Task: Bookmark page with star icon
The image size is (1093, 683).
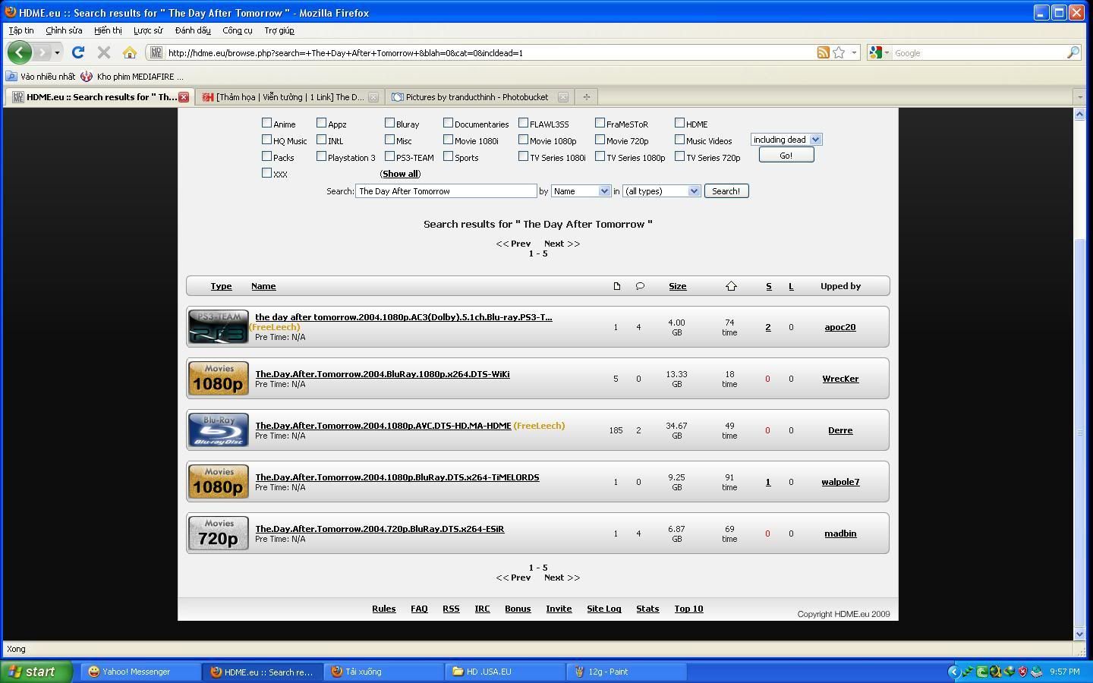Action: 839,52
